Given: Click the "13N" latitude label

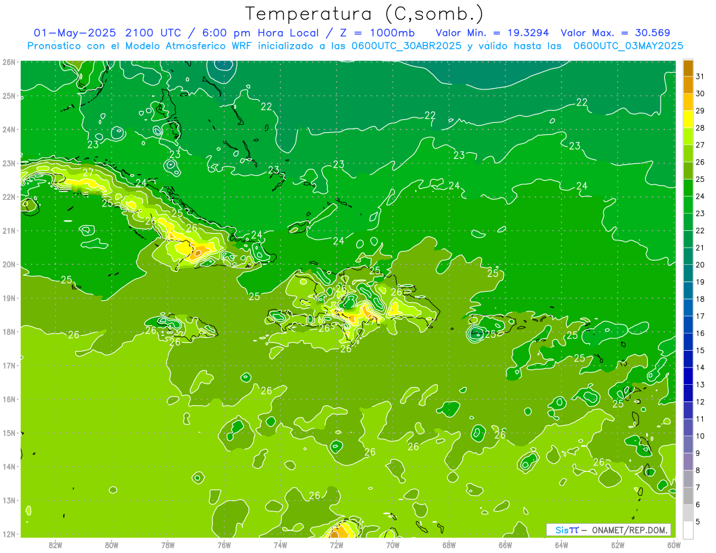Looking at the screenshot, I should 8,500.
